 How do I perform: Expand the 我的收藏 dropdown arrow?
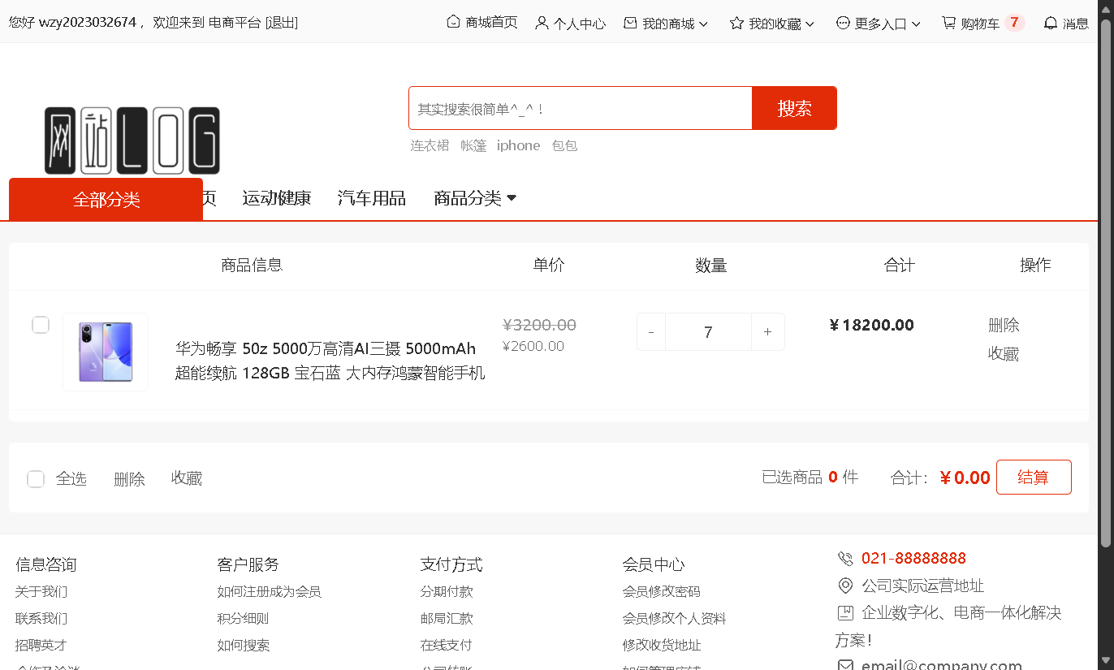[x=810, y=24]
